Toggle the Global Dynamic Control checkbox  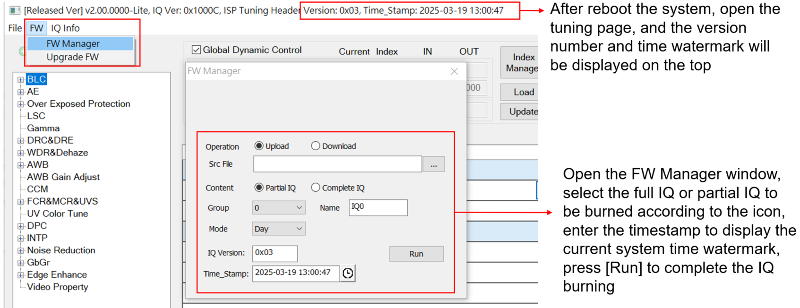coord(197,50)
